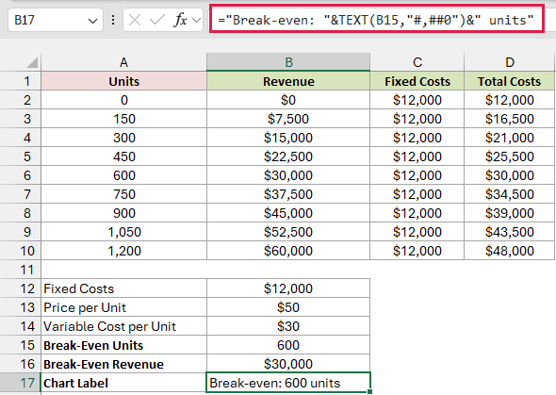Select column A header
The image size is (556, 395).
[123, 62]
